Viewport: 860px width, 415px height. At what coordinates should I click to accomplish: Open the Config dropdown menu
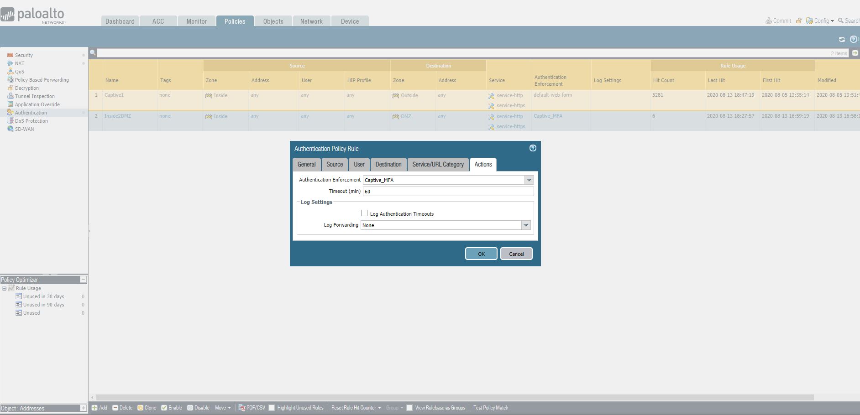pyautogui.click(x=820, y=21)
